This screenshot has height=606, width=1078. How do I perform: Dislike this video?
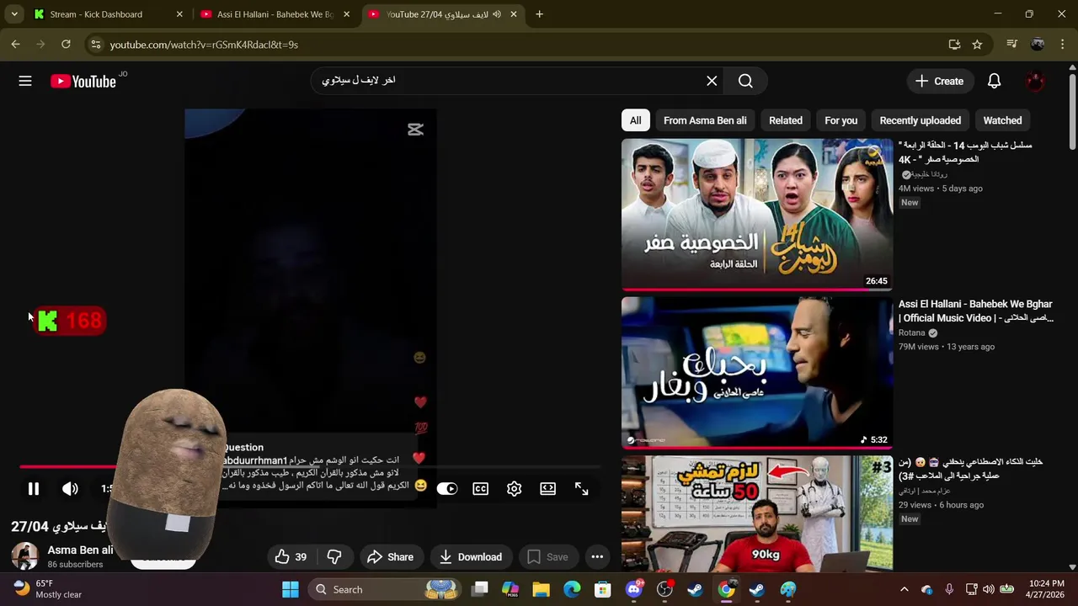(x=334, y=556)
